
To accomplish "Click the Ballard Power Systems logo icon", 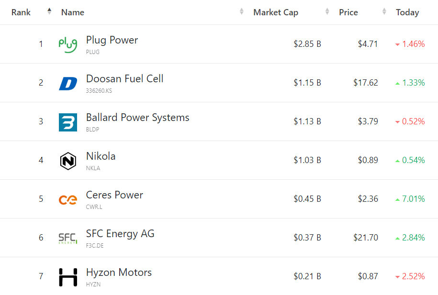I will pos(67,122).
